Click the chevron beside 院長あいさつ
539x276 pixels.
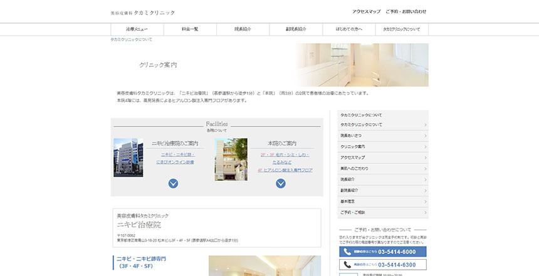coord(425,136)
